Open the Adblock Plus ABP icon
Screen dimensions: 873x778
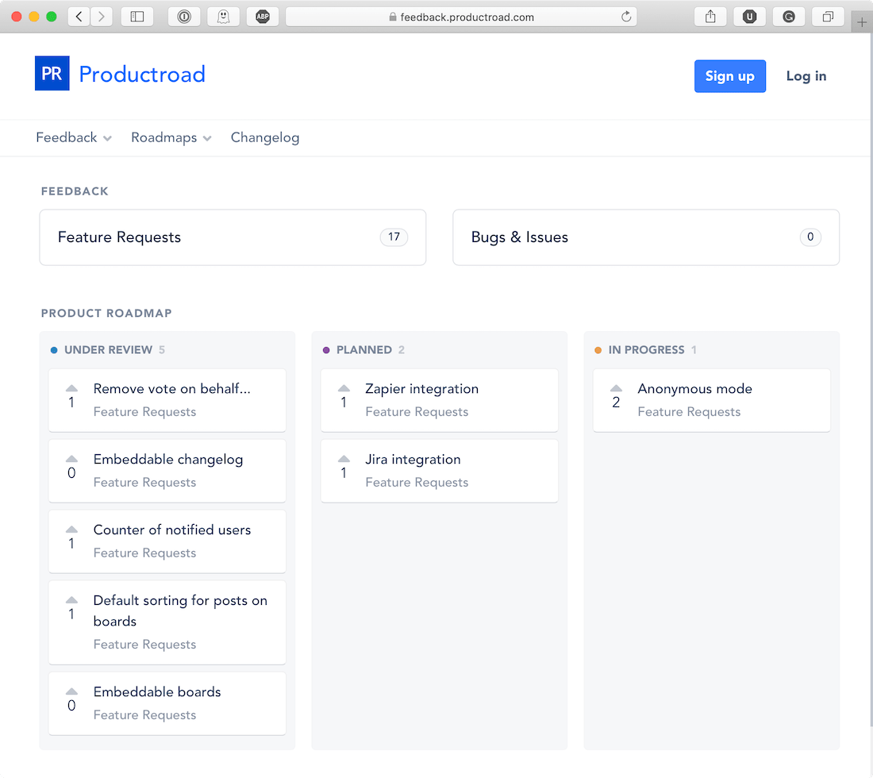(x=262, y=17)
